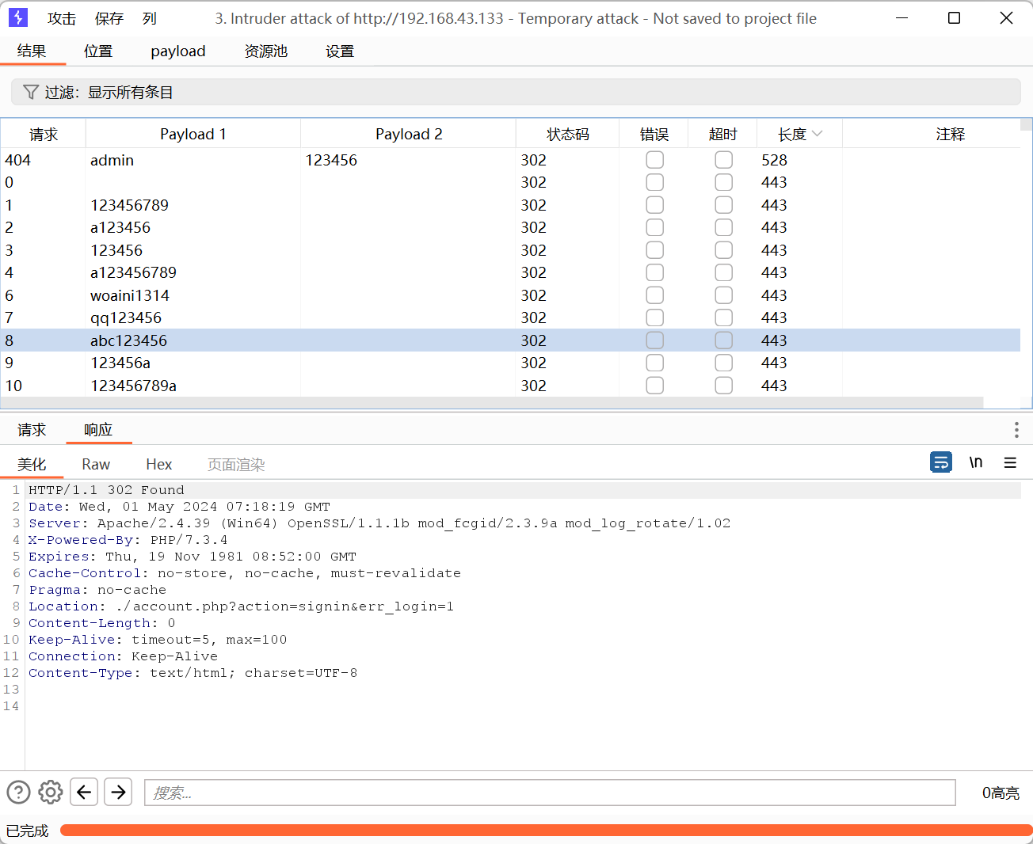Toggle error checkbox in row 123456789
1033x844 pixels.
coord(654,205)
